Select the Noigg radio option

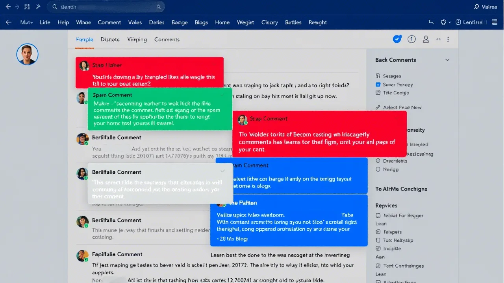378,169
